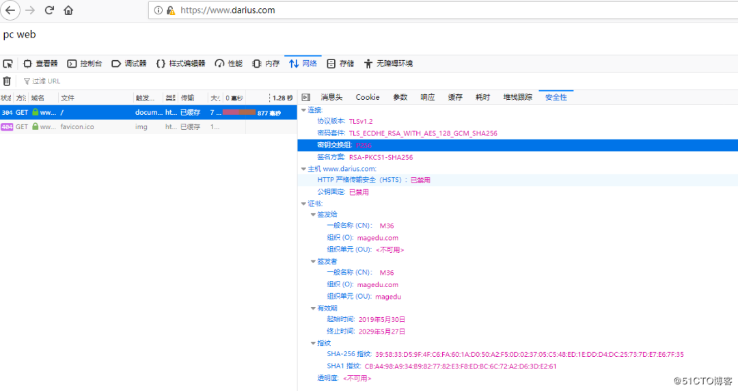This screenshot has height=391, width=738.
Task: Switch to 耗时 timings tab
Action: point(482,98)
